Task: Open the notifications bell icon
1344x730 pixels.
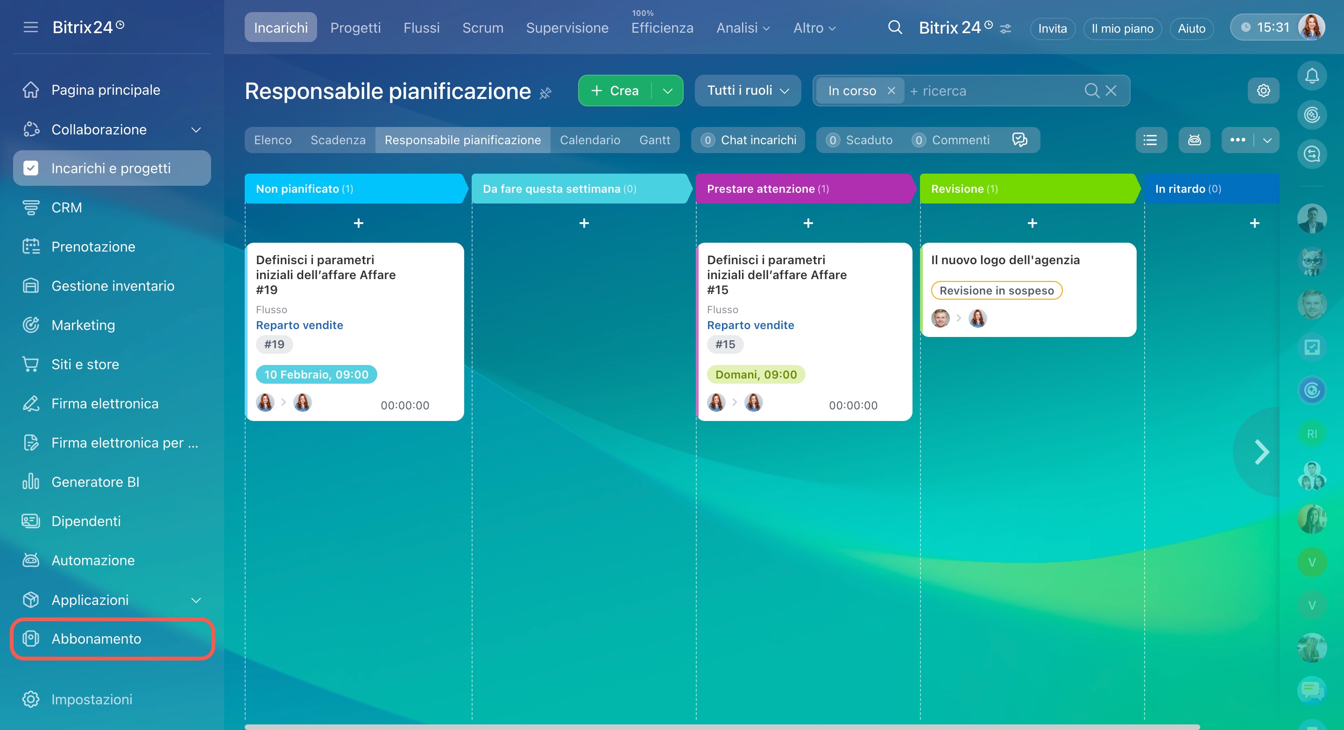Action: click(x=1311, y=76)
